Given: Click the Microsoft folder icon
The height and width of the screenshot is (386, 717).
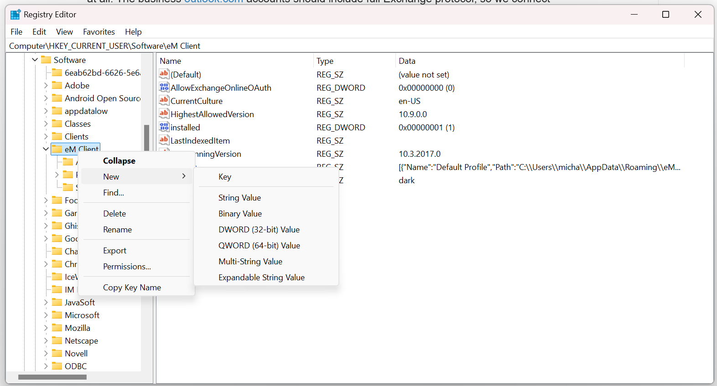Looking at the screenshot, I should pyautogui.click(x=57, y=315).
